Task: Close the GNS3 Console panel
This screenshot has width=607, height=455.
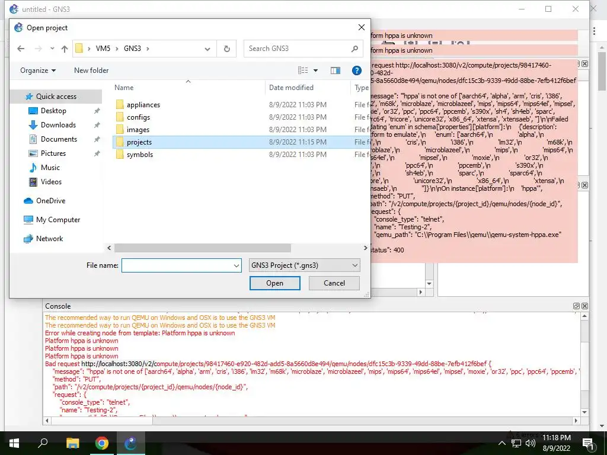Action: click(584, 306)
